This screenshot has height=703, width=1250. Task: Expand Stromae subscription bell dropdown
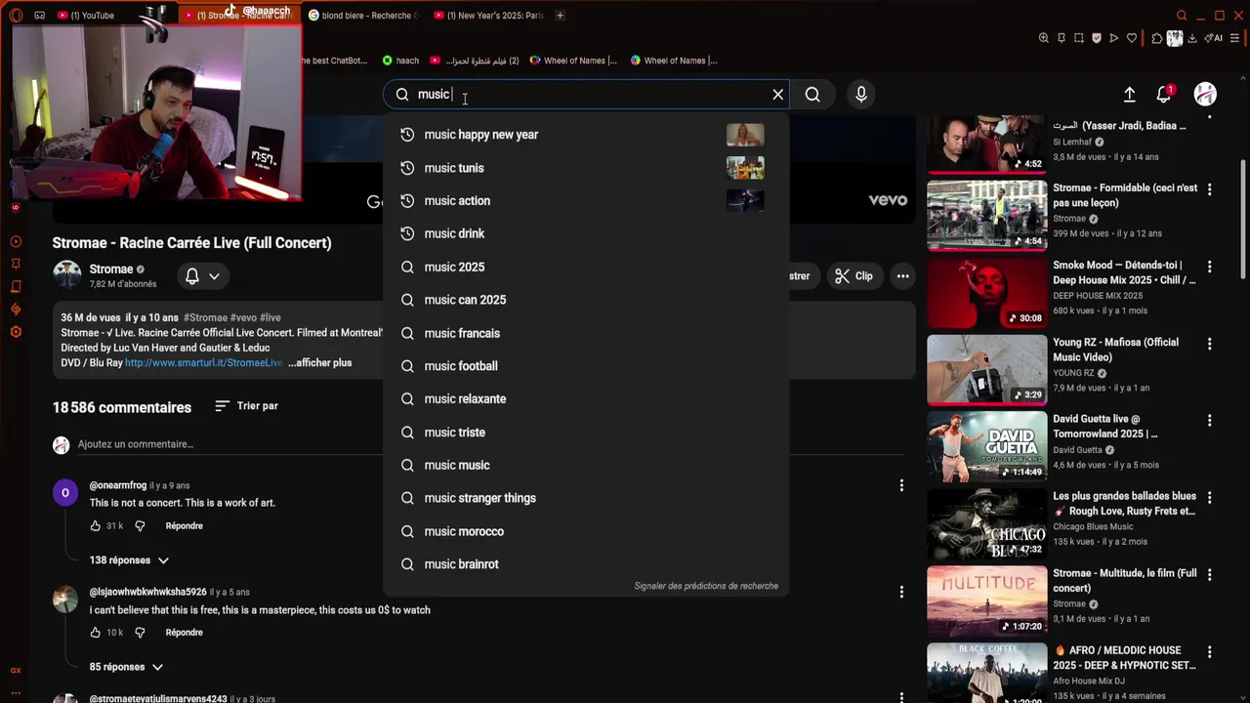point(203,276)
